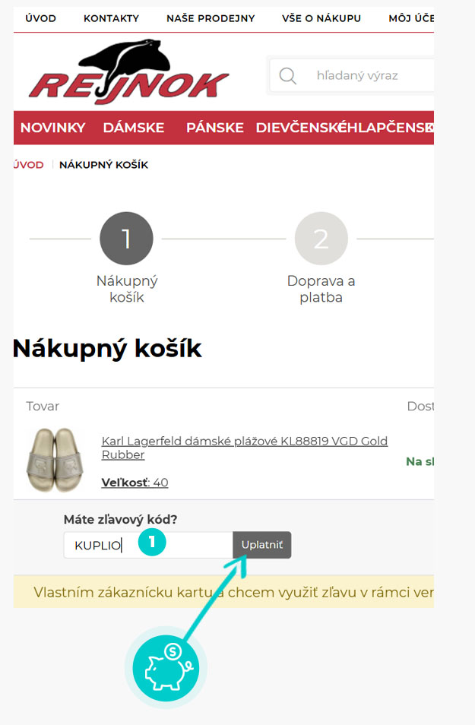Select step 1 Nákupný košík circle
The image size is (475, 725).
point(126,239)
